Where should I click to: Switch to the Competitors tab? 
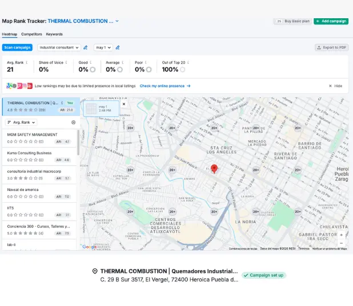tap(31, 34)
